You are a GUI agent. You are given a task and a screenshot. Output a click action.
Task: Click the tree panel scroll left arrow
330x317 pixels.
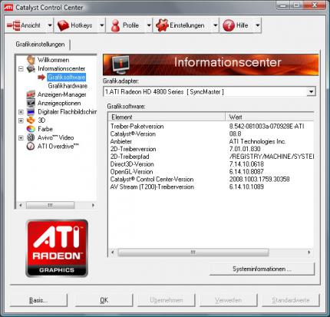pyautogui.click(x=21, y=205)
